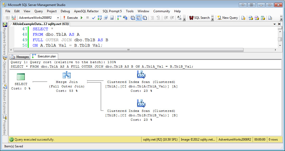Select the SELECT node icon in plan
Viewport: 285px width, 151px height.
click(21, 76)
